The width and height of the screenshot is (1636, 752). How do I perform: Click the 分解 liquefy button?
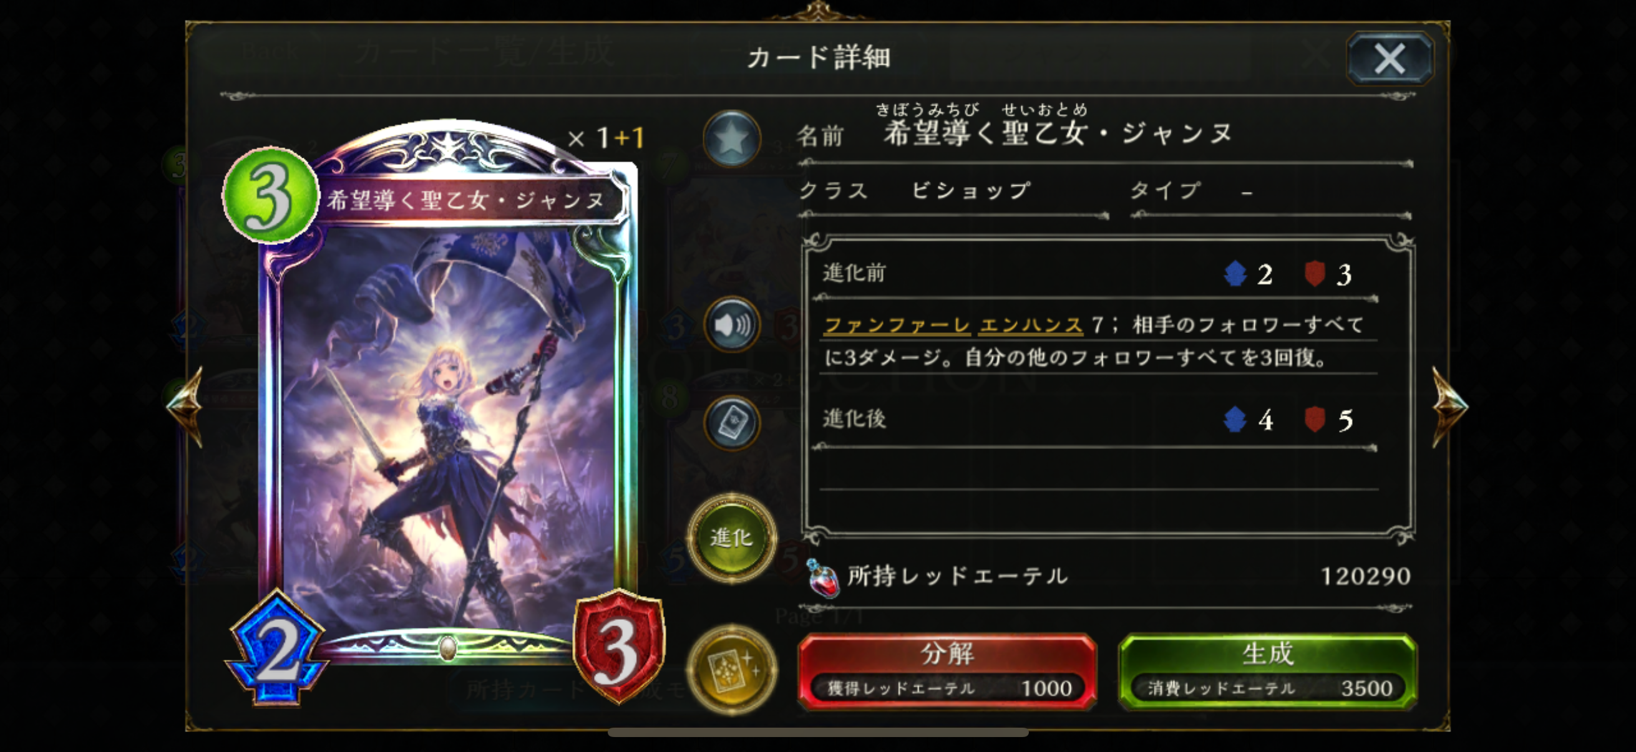tap(947, 671)
